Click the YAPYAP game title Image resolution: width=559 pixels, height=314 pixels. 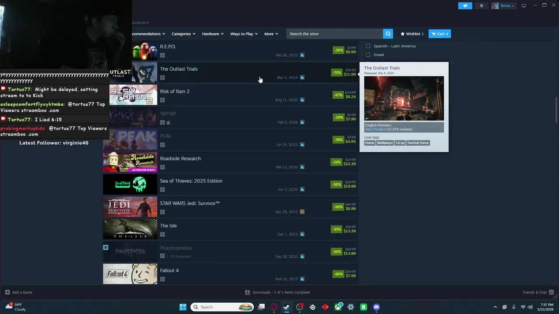(168, 114)
